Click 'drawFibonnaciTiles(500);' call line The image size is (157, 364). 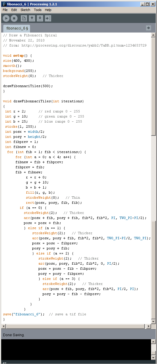coord(28,86)
